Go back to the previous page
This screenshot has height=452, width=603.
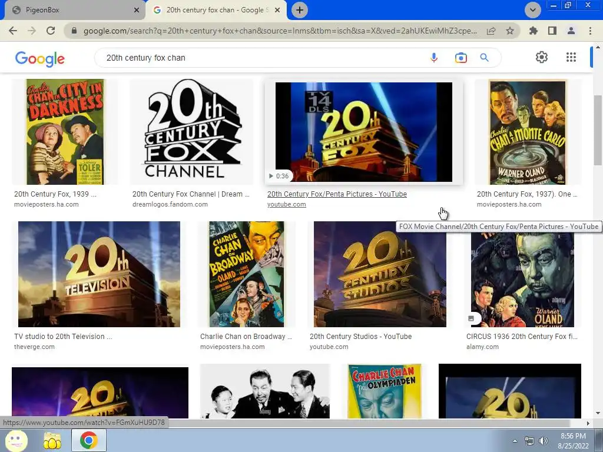[13, 31]
